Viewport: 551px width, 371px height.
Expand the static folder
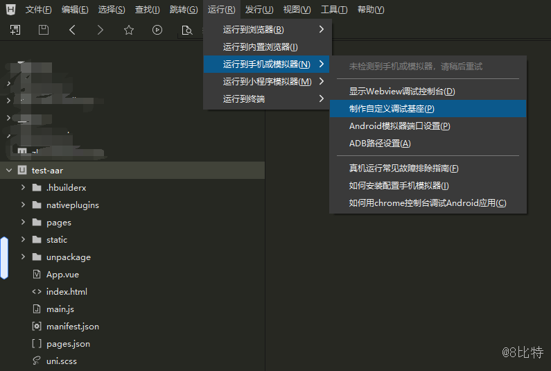click(x=23, y=239)
